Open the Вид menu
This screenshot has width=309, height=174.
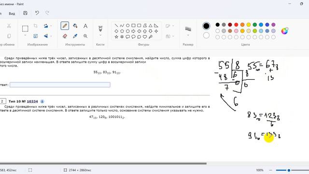pos(12,14)
